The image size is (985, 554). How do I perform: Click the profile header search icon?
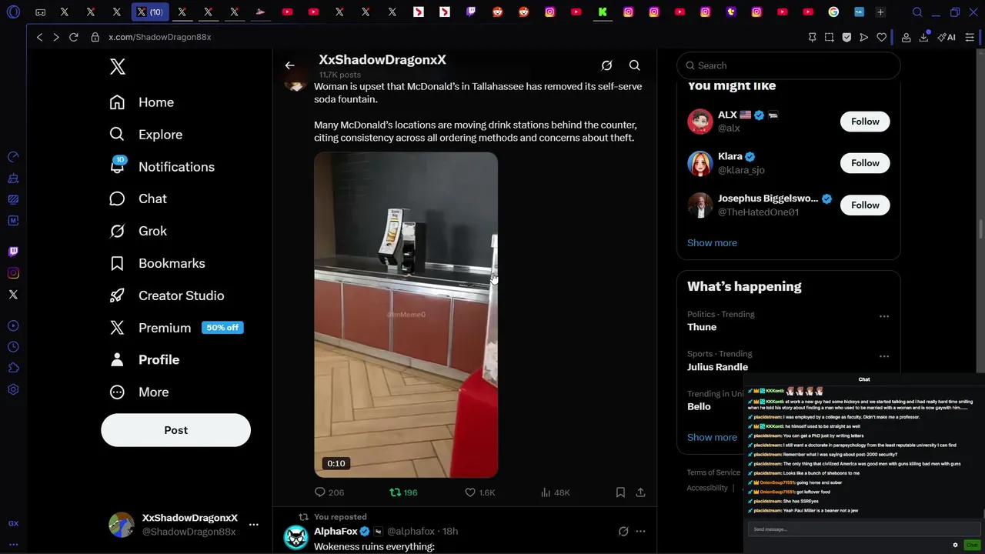pyautogui.click(x=634, y=65)
